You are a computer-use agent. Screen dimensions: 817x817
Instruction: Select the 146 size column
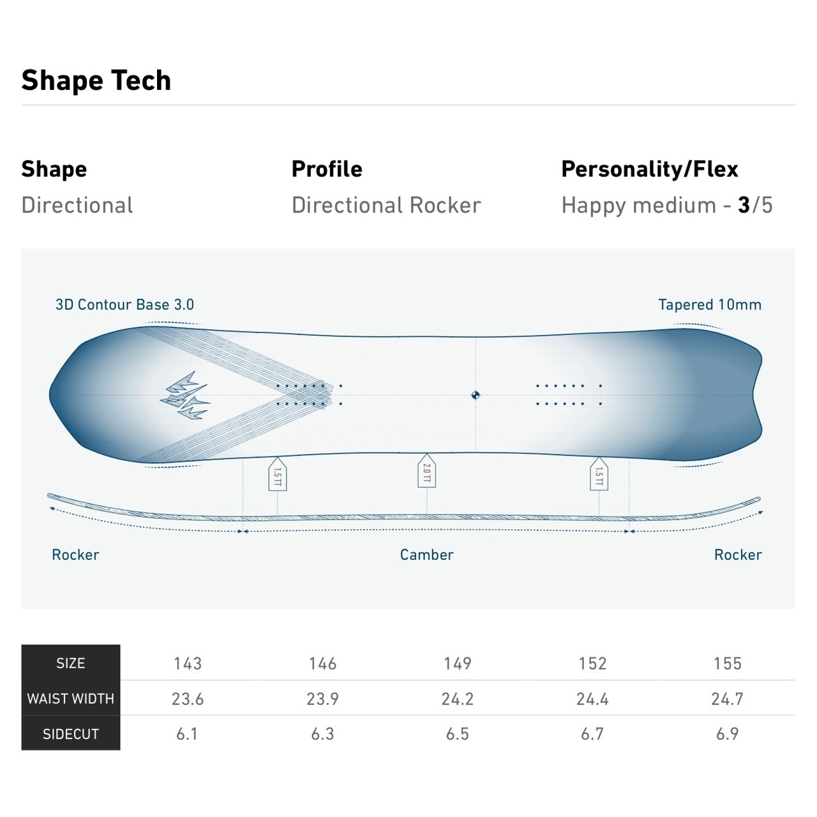[322, 664]
